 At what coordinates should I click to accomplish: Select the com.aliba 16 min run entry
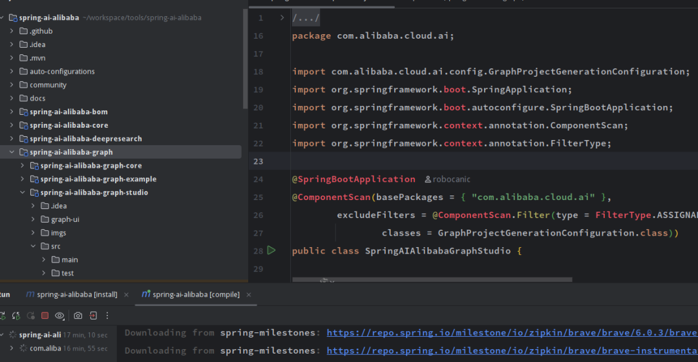(x=58, y=348)
